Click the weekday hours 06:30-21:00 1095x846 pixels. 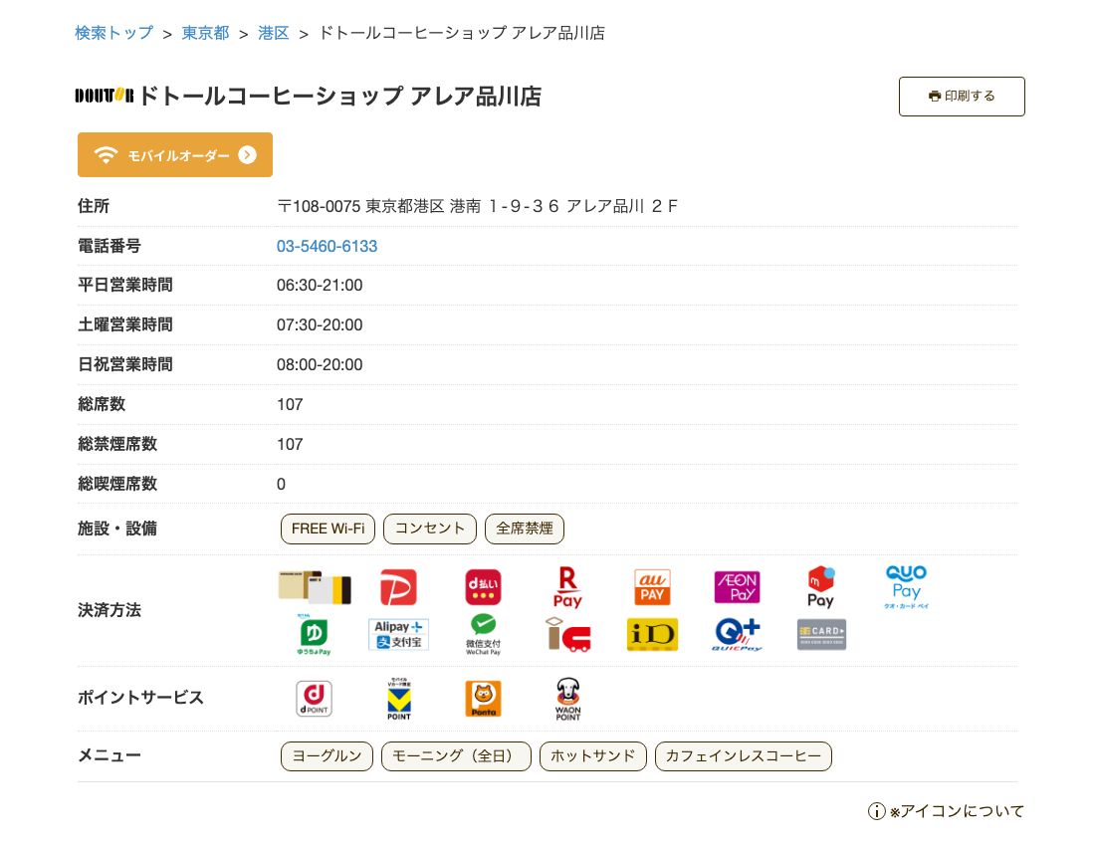(x=320, y=285)
